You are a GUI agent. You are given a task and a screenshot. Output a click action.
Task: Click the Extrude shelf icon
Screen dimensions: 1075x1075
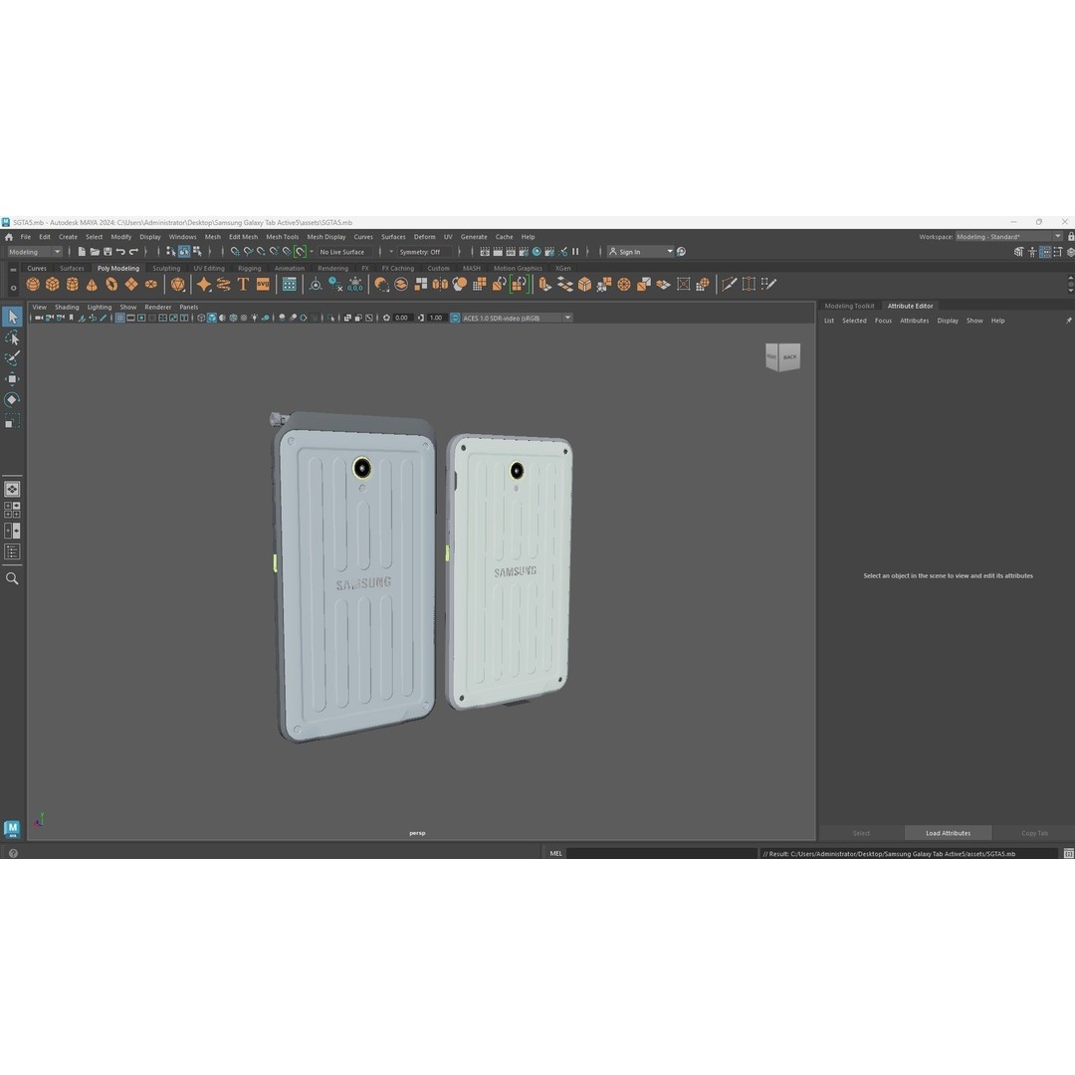(x=545, y=284)
